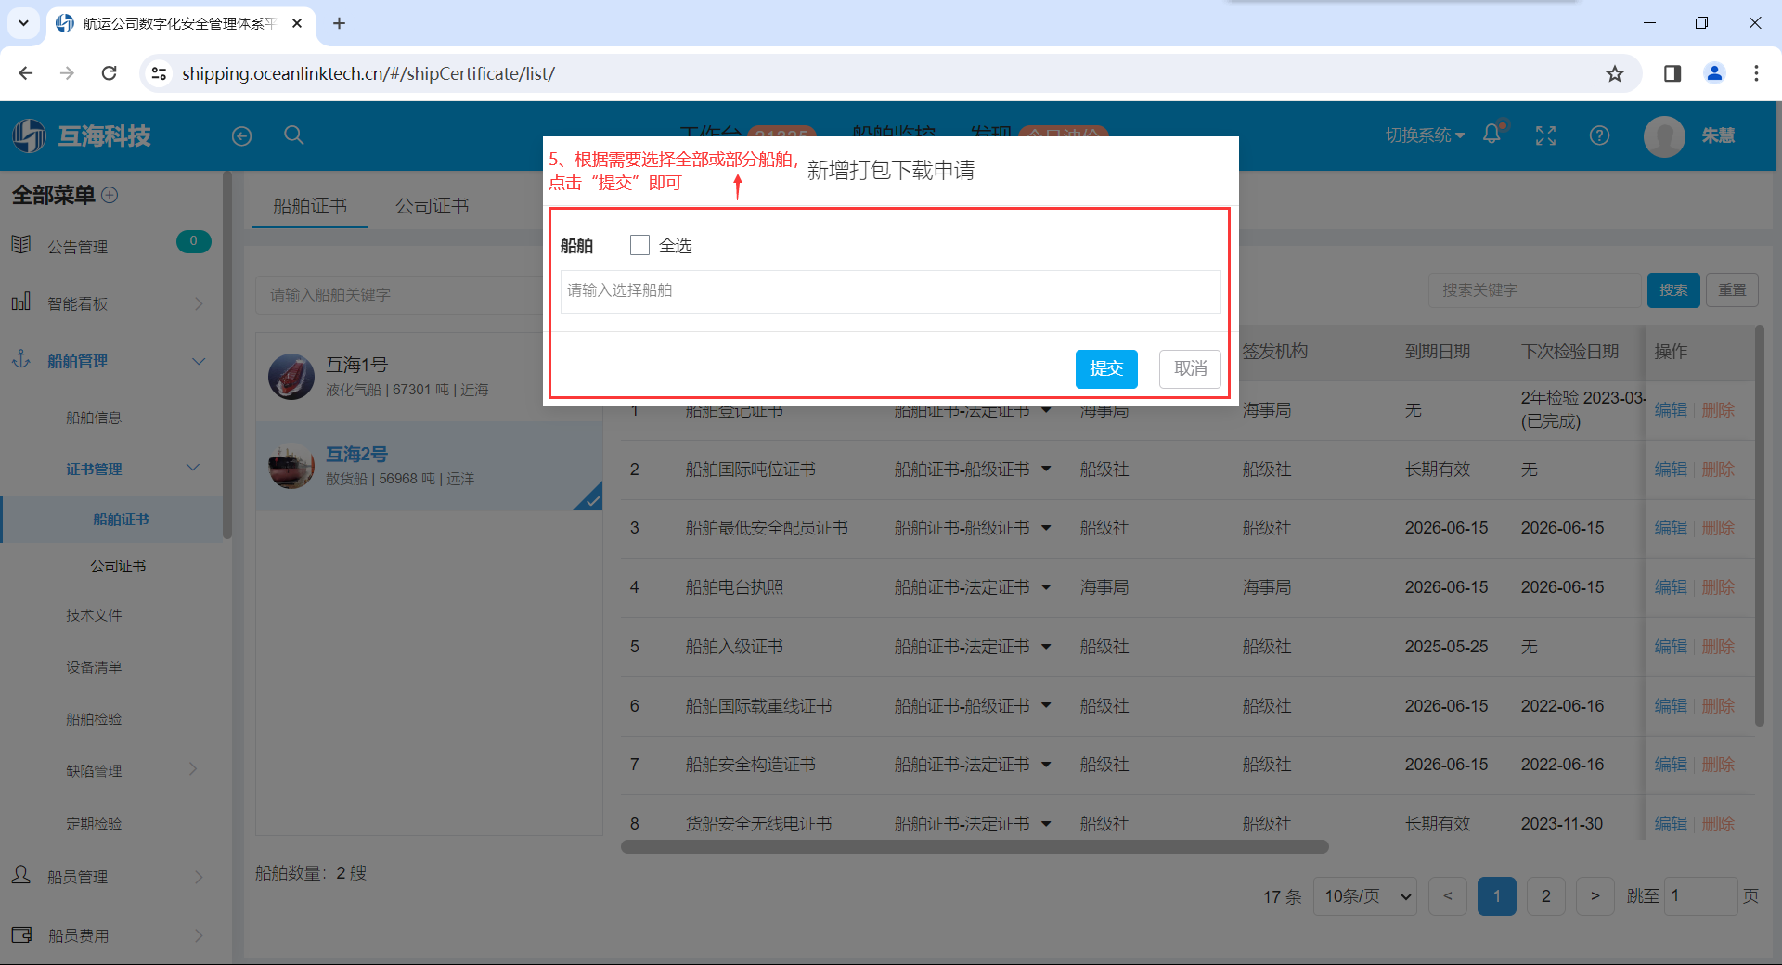Switch to the 公司证书 tab

click(433, 206)
